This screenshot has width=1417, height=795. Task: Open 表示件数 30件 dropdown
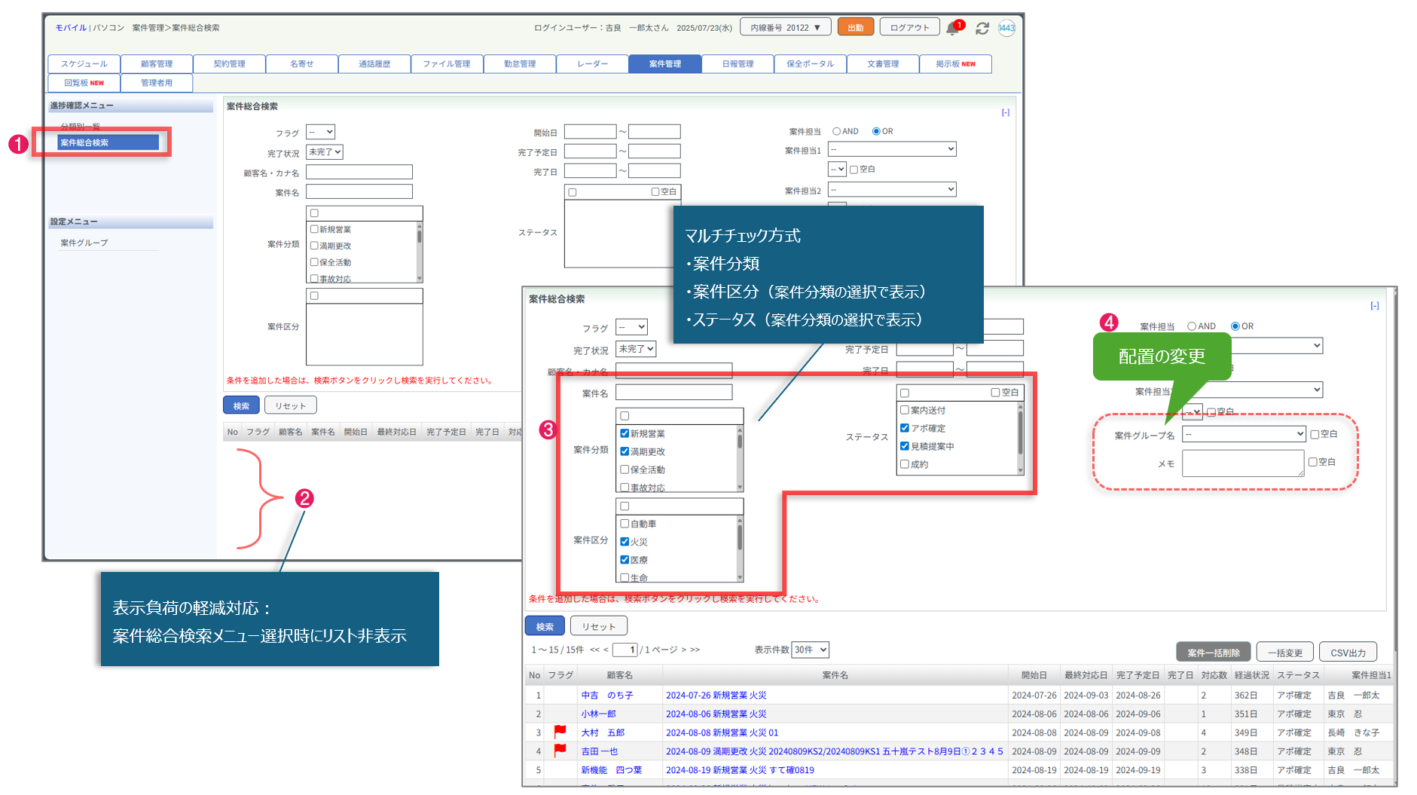(x=811, y=650)
